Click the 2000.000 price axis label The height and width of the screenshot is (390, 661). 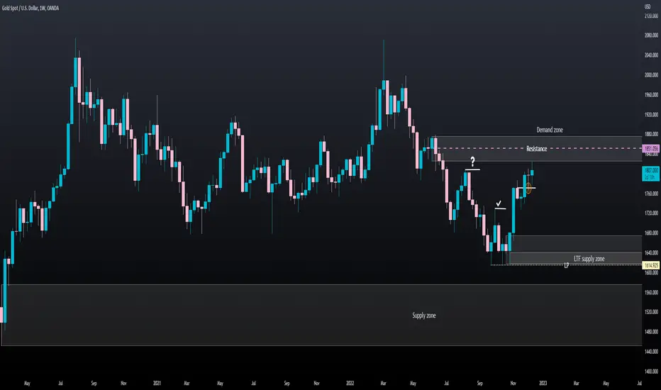pos(651,75)
